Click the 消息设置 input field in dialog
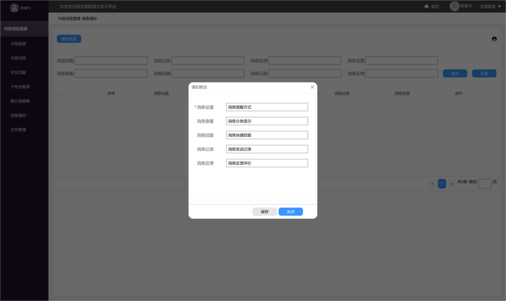506x301 pixels. point(267,107)
